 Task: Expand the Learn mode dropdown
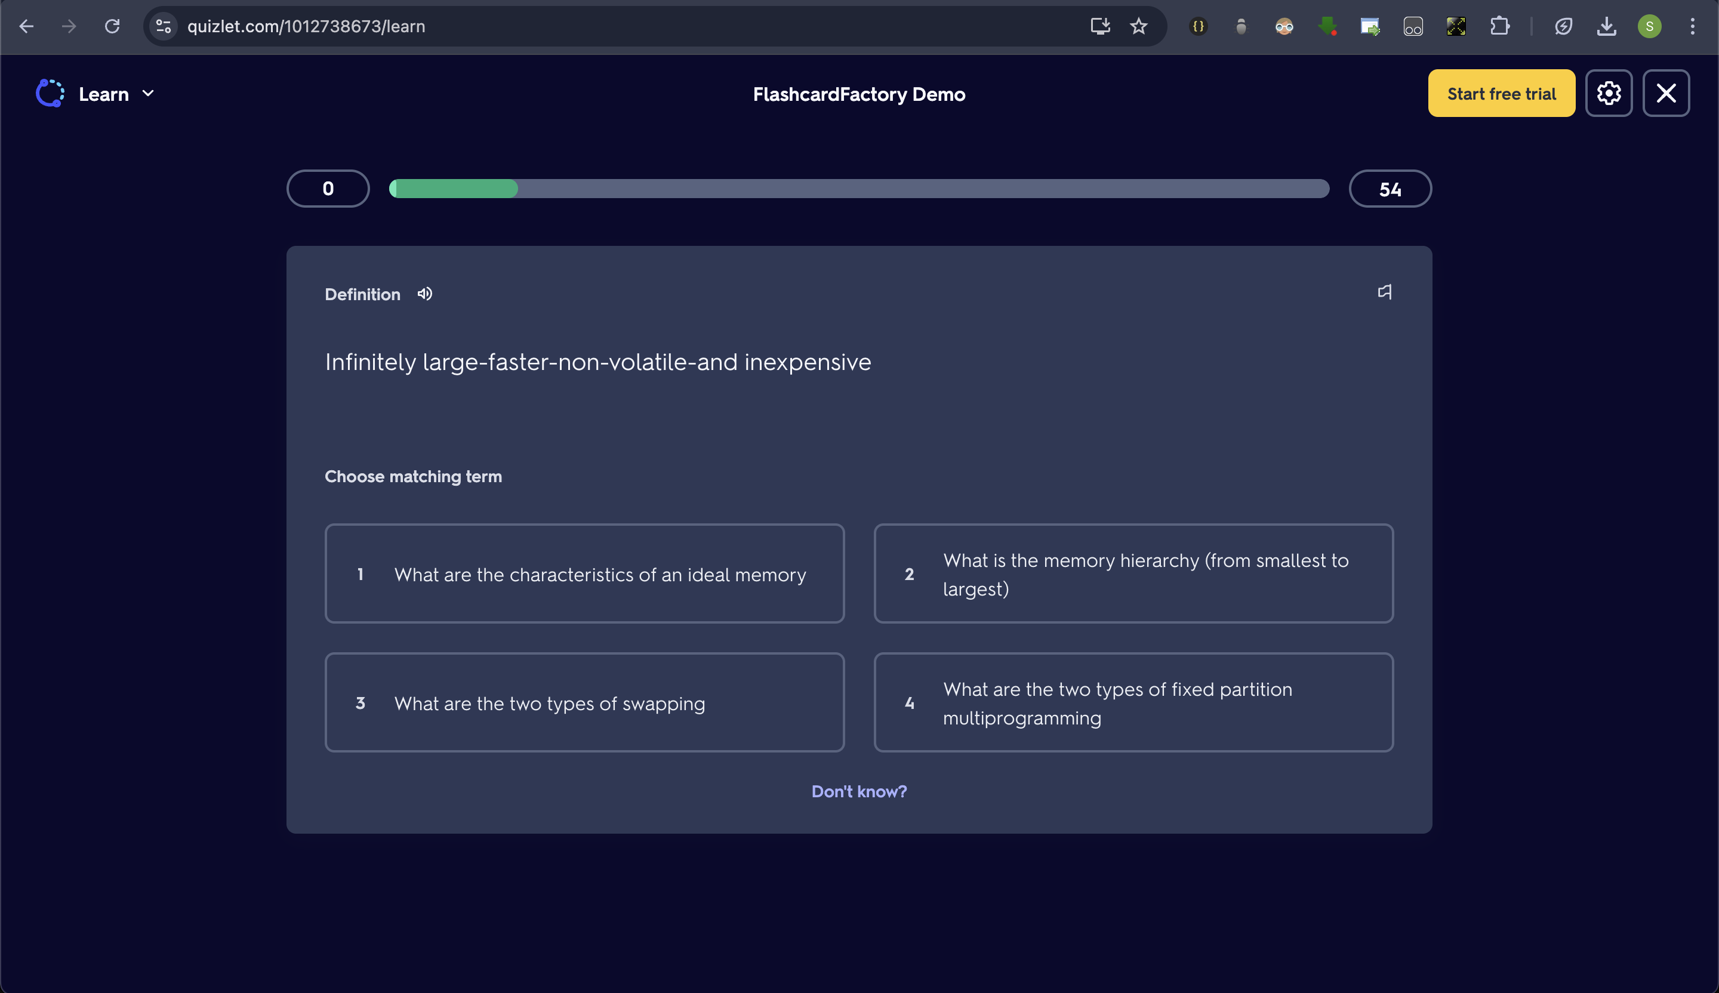[148, 94]
